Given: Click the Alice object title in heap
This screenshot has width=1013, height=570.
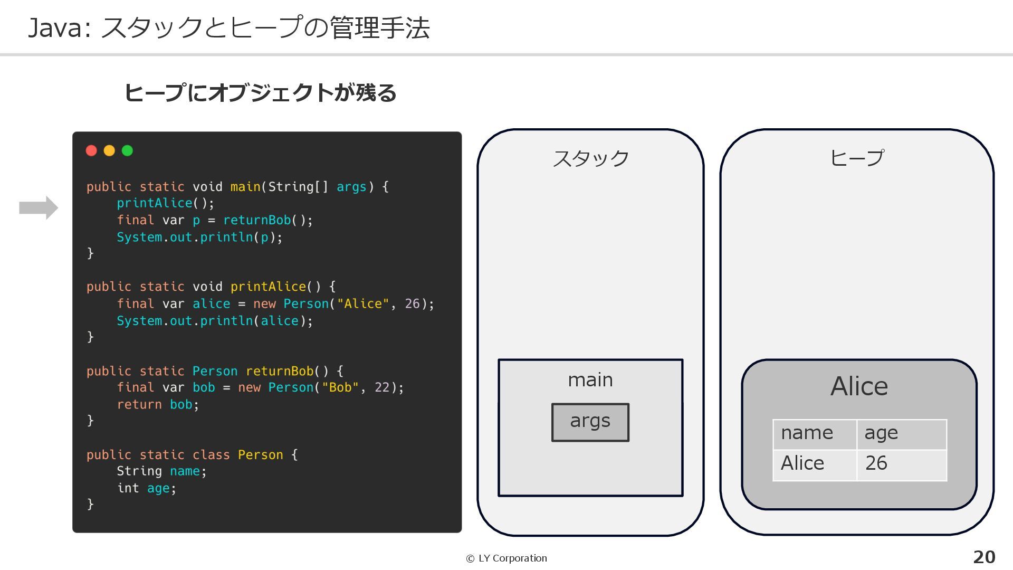Looking at the screenshot, I should click(859, 386).
